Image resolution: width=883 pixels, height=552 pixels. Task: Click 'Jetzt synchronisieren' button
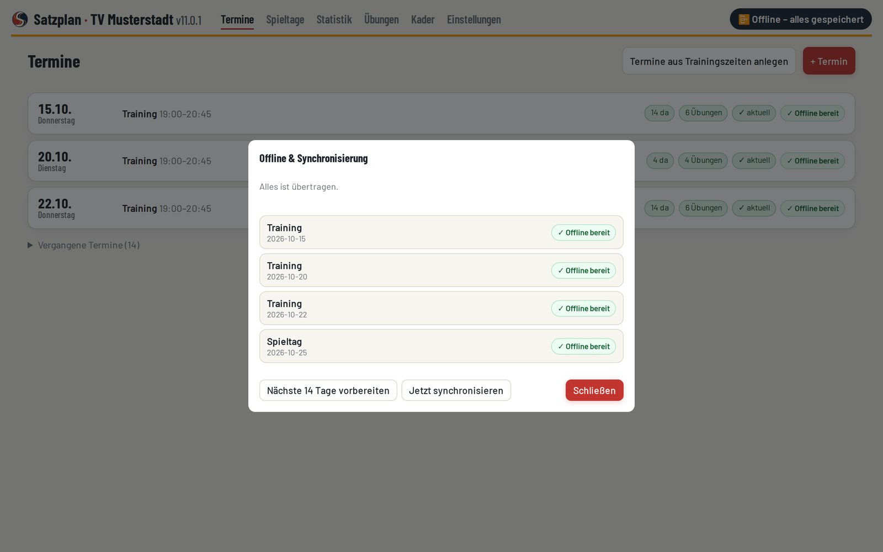click(456, 390)
